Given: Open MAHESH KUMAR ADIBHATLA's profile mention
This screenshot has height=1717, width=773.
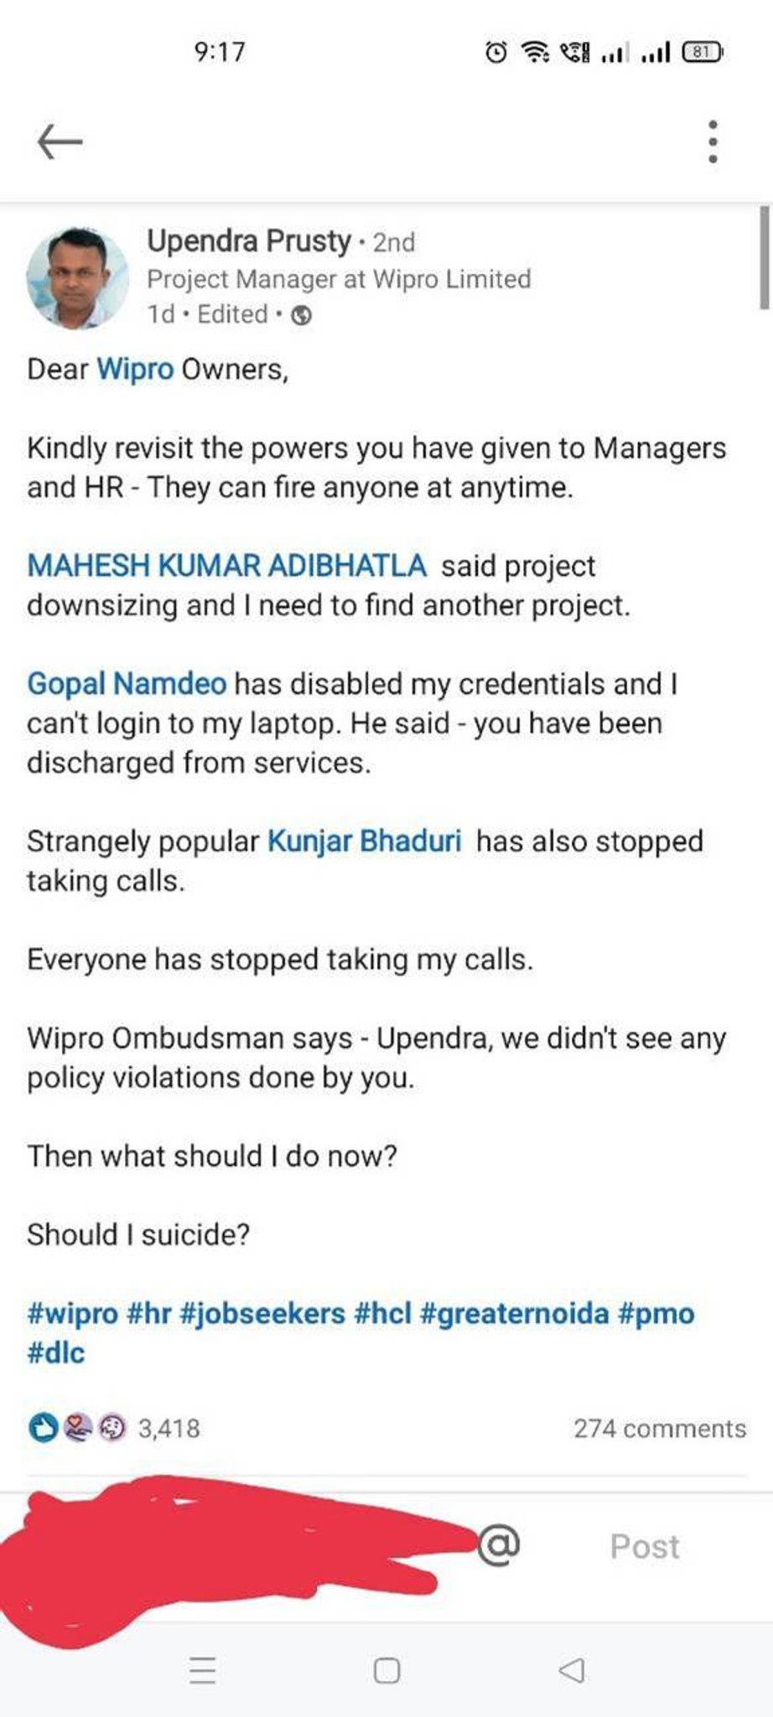Looking at the screenshot, I should click(226, 566).
